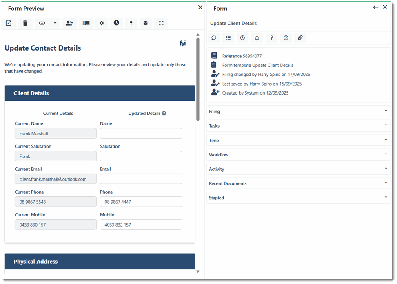Expand the Stapled section
Screen dimensions: 397x284
(299, 198)
